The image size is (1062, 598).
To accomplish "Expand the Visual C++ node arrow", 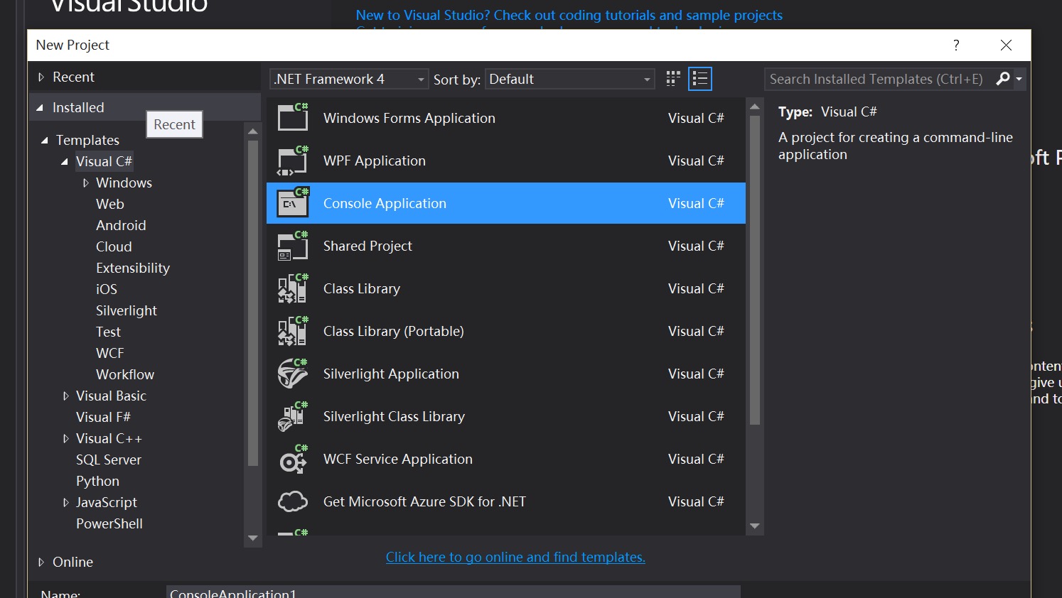I will pos(66,438).
